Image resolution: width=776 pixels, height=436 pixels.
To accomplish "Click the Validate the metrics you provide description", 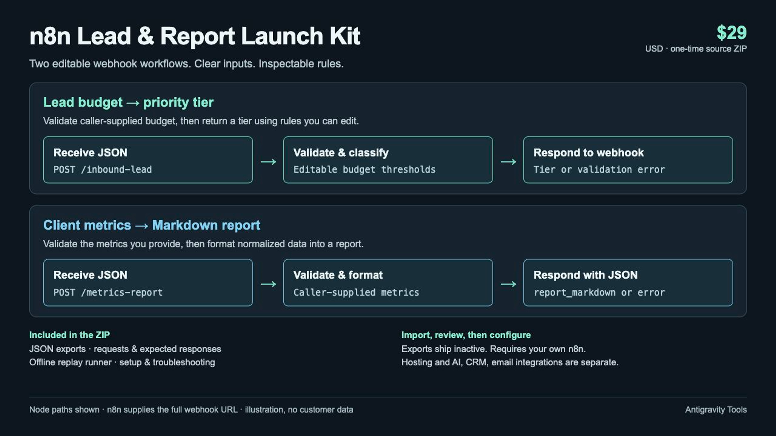I will point(203,244).
